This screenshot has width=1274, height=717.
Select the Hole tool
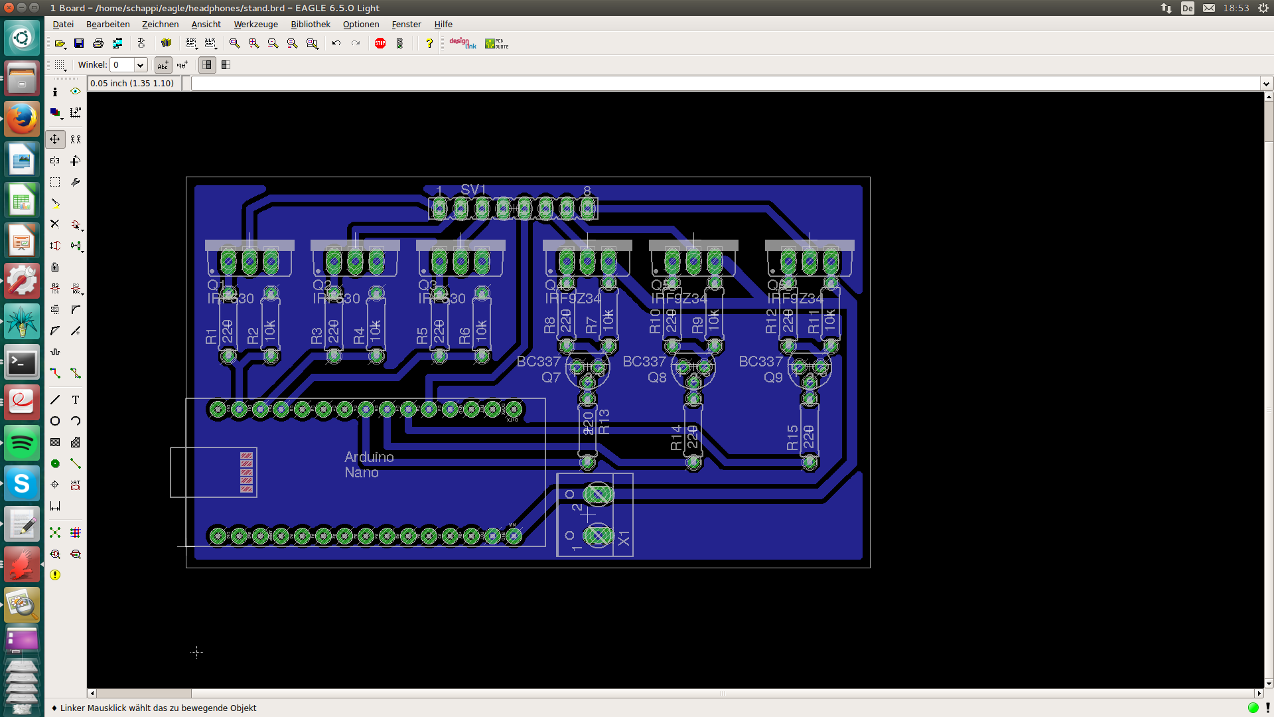pyautogui.click(x=55, y=485)
